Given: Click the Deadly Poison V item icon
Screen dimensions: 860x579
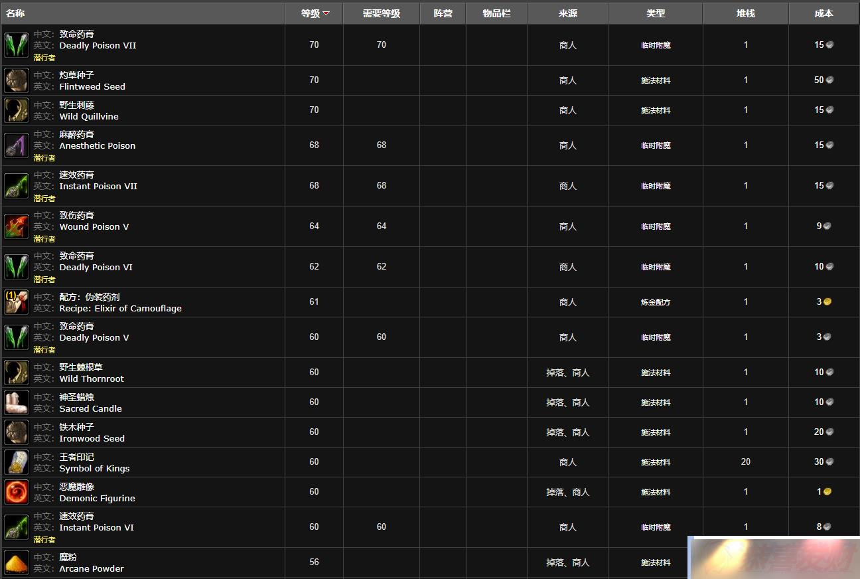Looking at the screenshot, I should pos(17,337).
